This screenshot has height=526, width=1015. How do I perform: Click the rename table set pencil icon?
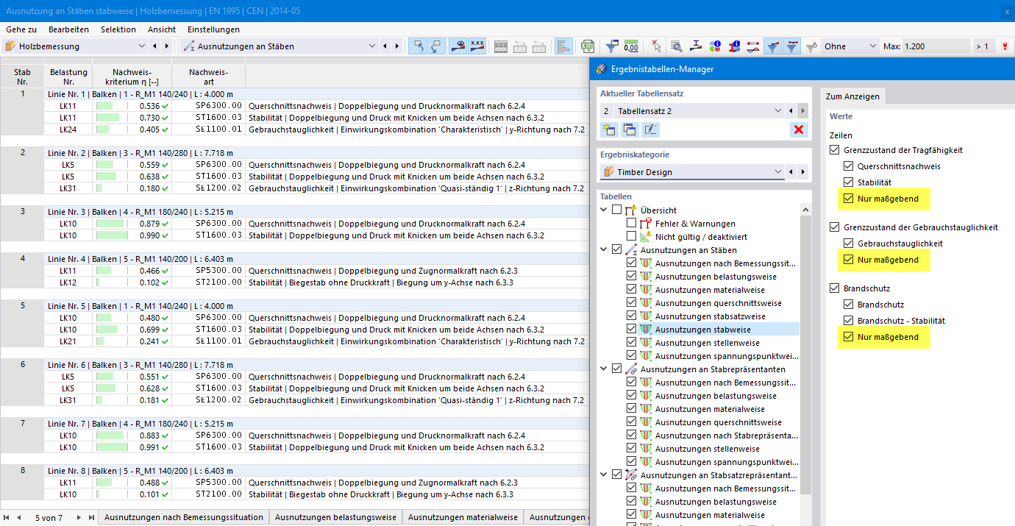[x=650, y=130]
